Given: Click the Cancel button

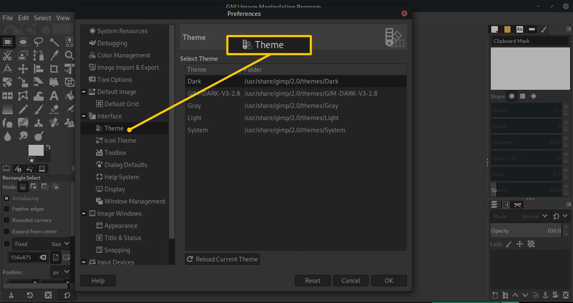Looking at the screenshot, I should (x=351, y=281).
